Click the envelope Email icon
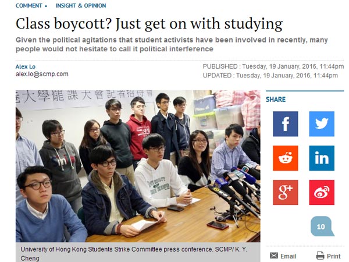The image size is (349, 262). [x=274, y=256]
